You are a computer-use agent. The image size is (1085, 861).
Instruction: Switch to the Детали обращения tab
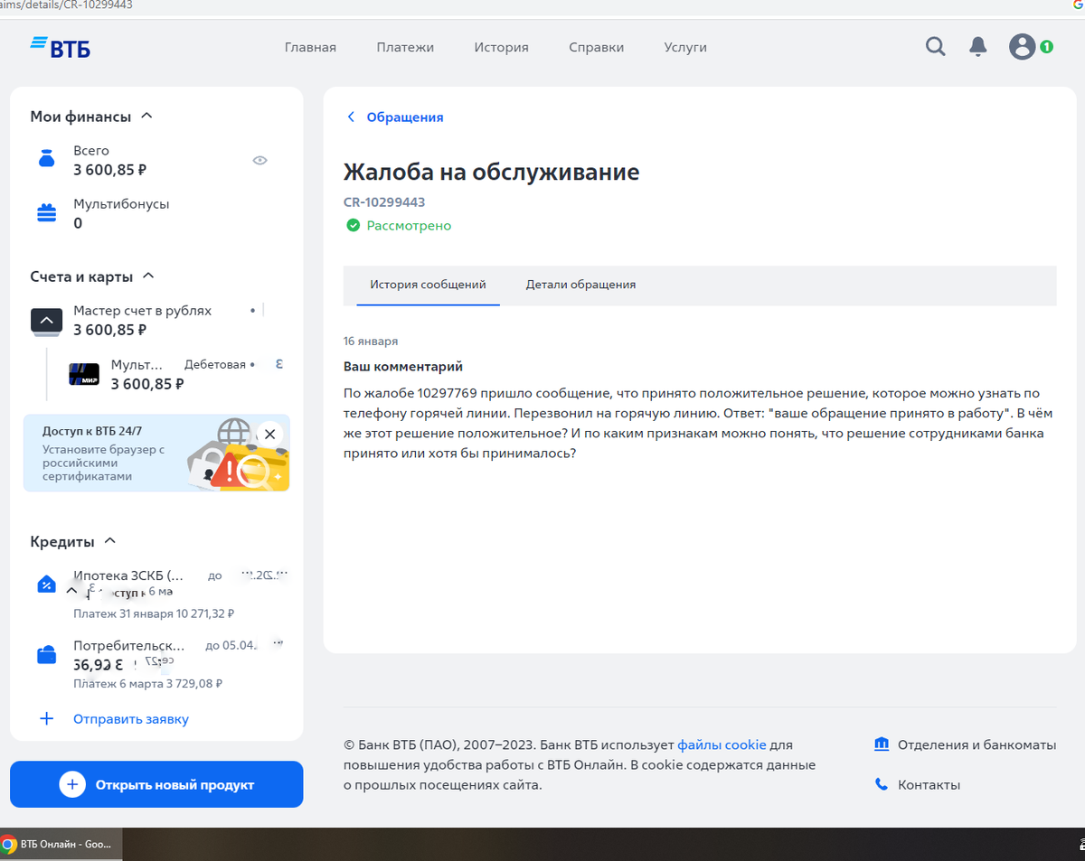[x=581, y=284]
